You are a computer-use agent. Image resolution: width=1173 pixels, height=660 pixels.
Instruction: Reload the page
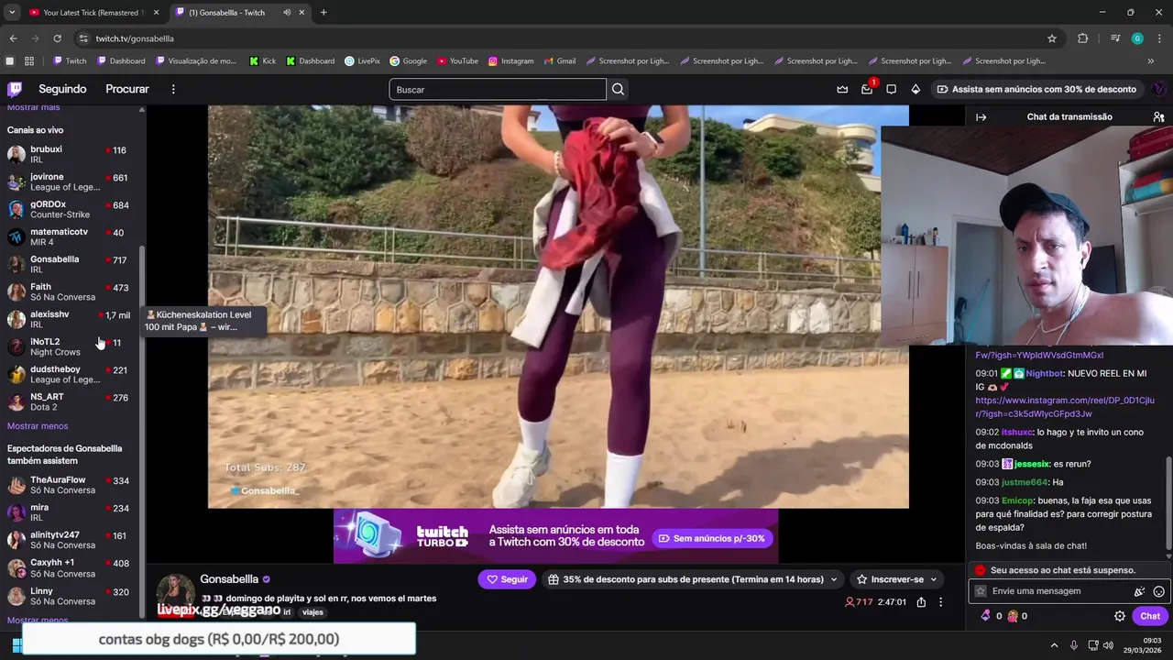click(x=57, y=38)
